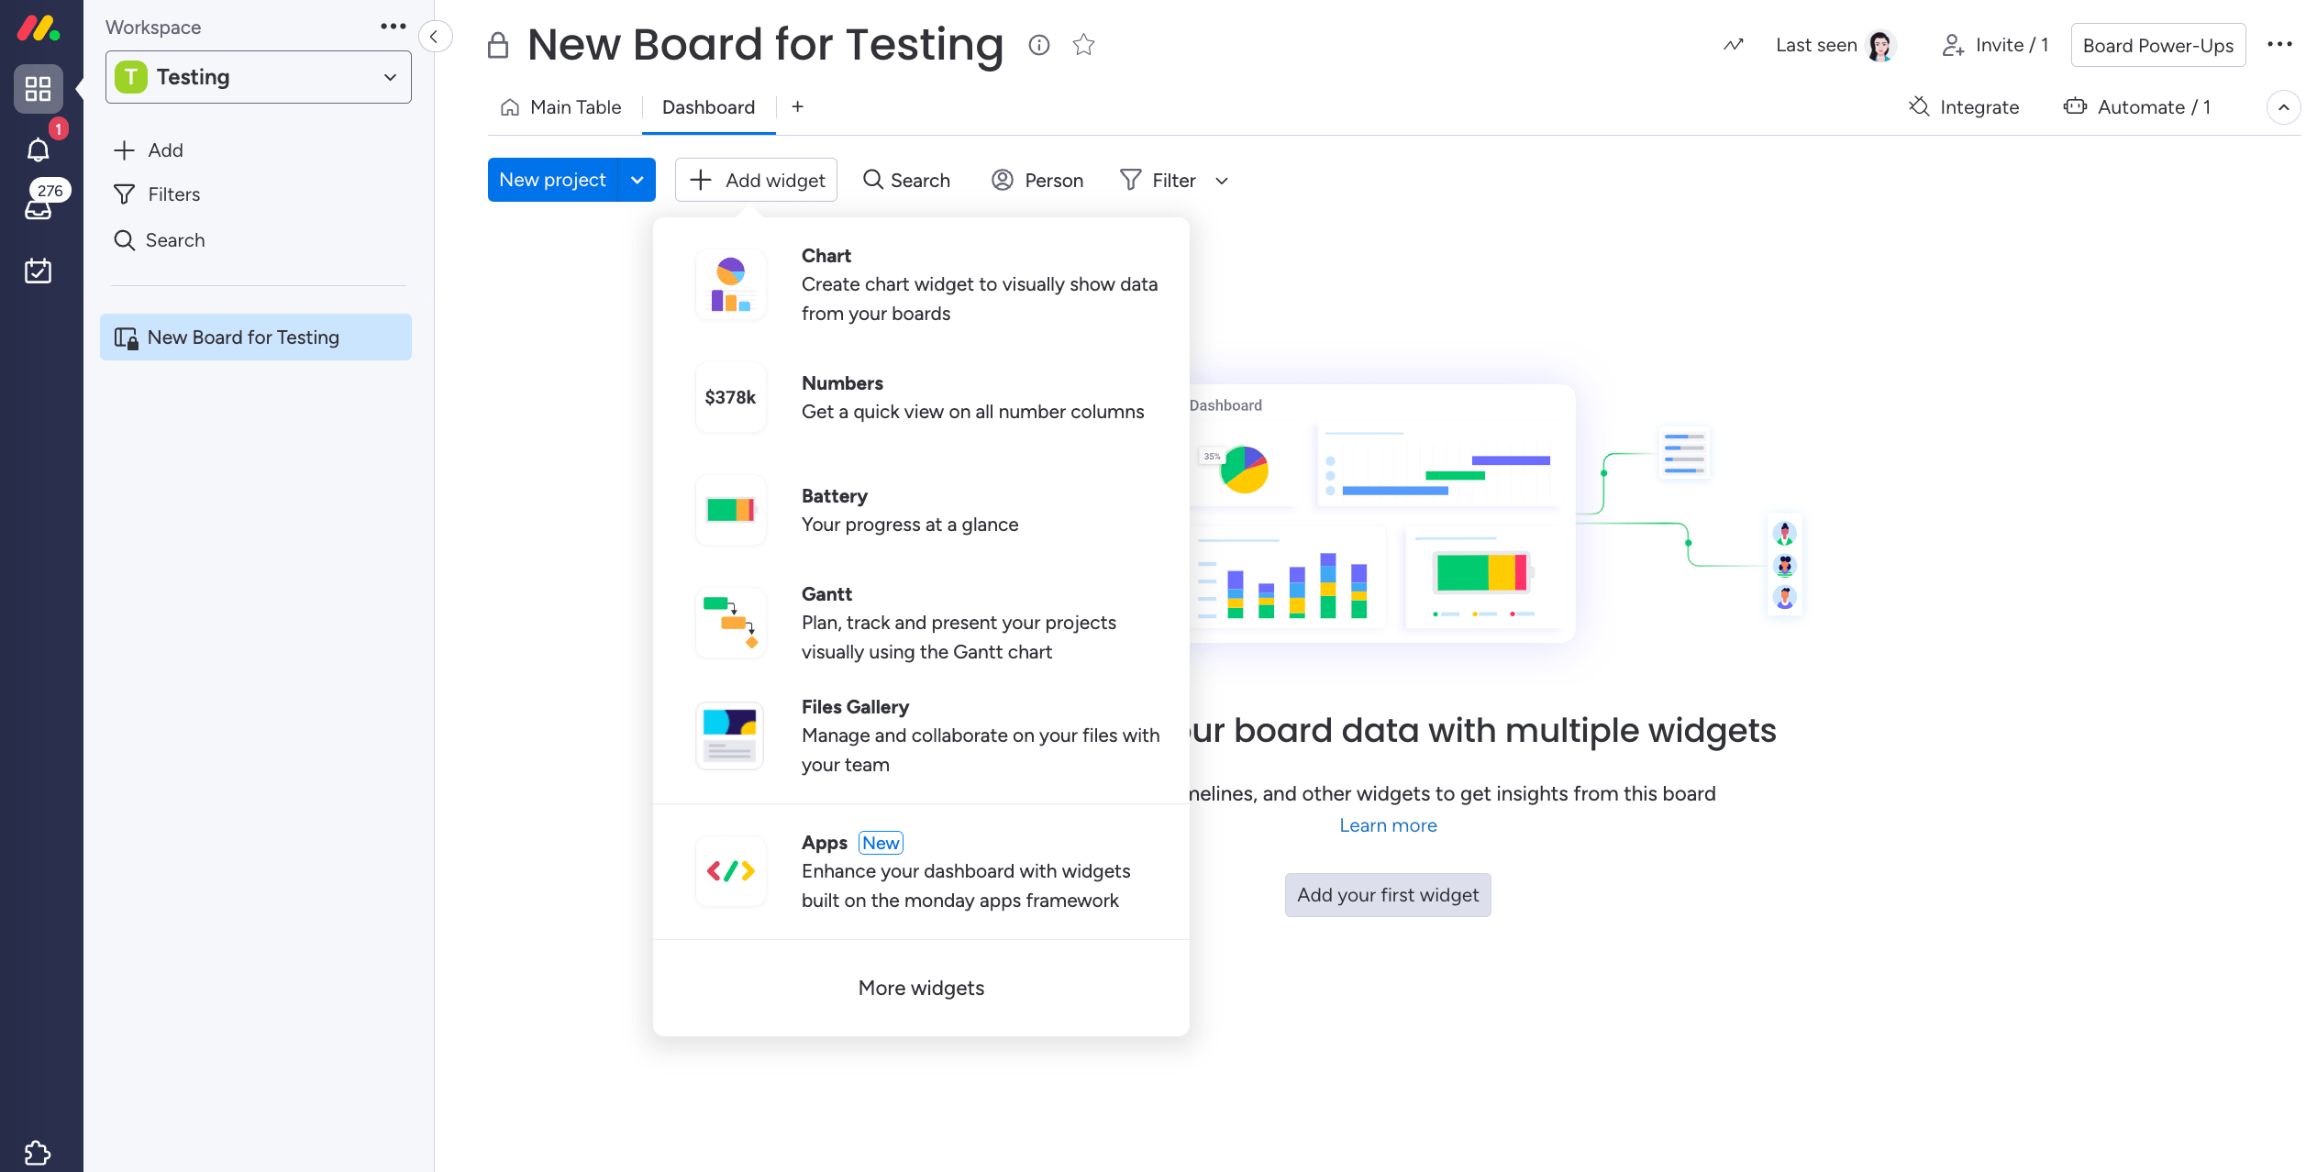This screenshot has height=1172, width=2306.
Task: Open New project dropdown arrow
Action: tap(637, 180)
